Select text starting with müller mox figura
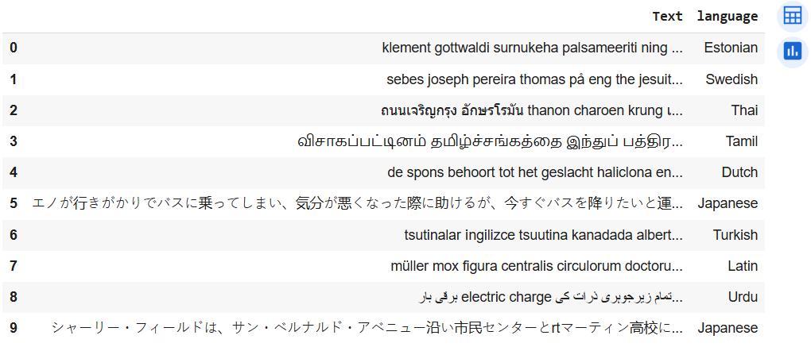 coord(537,267)
